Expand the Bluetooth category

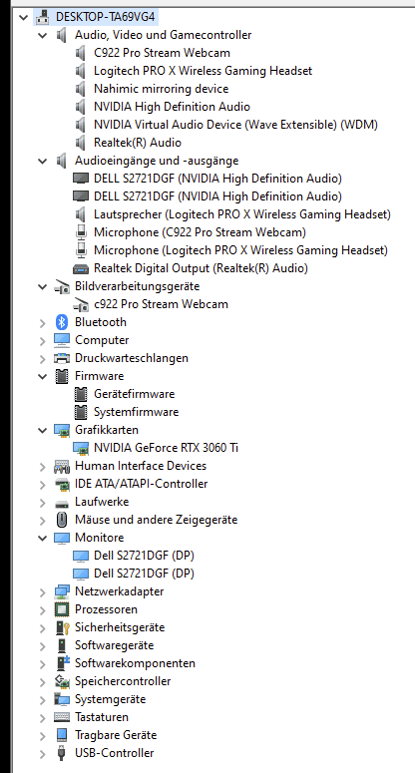click(x=42, y=322)
